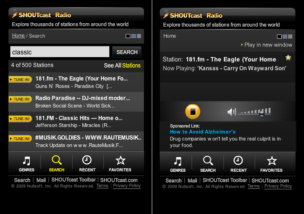Tune in to #MUSIK.GOLDIES station
Image resolution: width=304 pixels, height=214 pixels.
coord(20,139)
